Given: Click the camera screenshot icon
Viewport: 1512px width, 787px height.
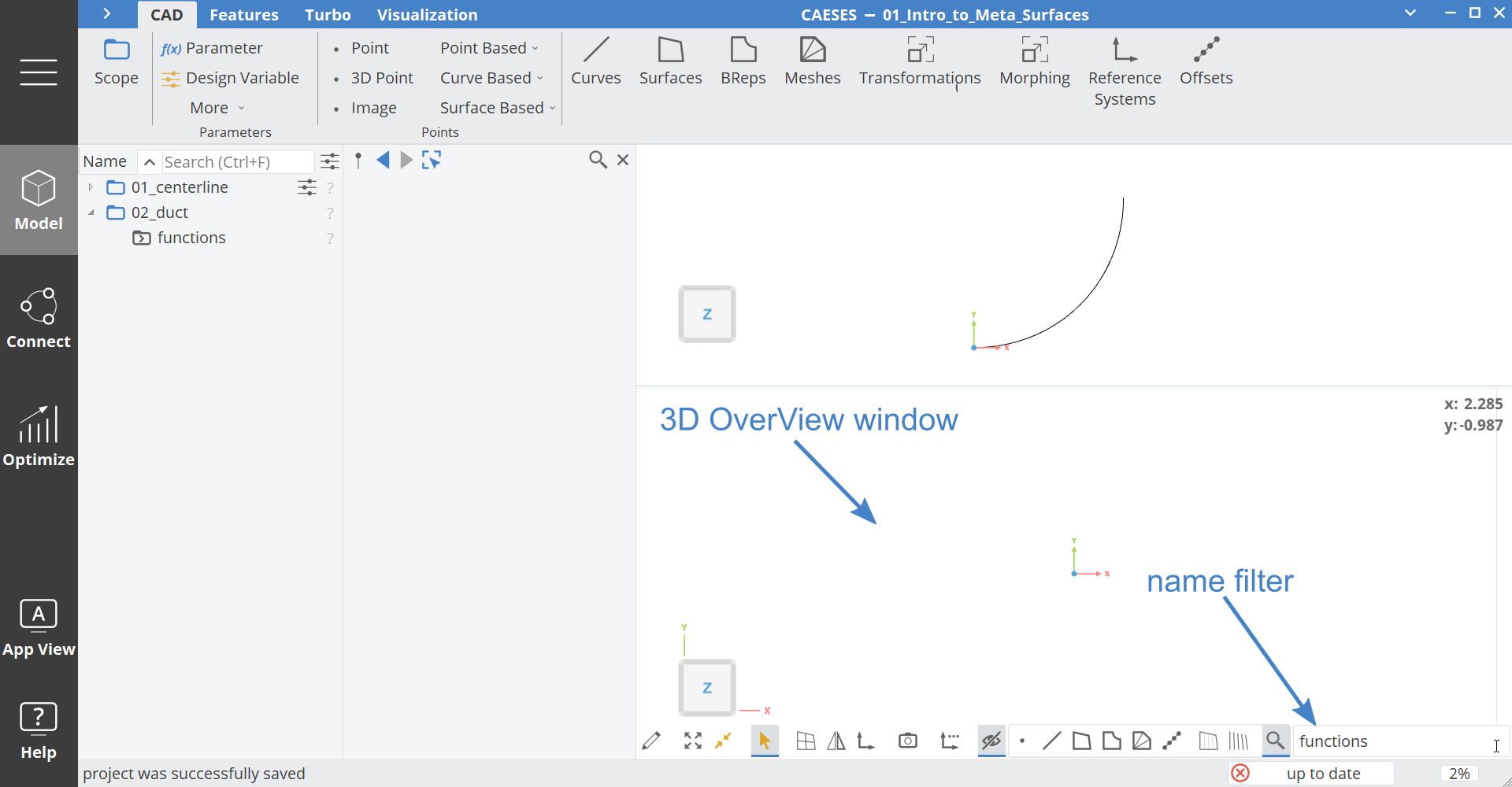Looking at the screenshot, I should tap(907, 741).
